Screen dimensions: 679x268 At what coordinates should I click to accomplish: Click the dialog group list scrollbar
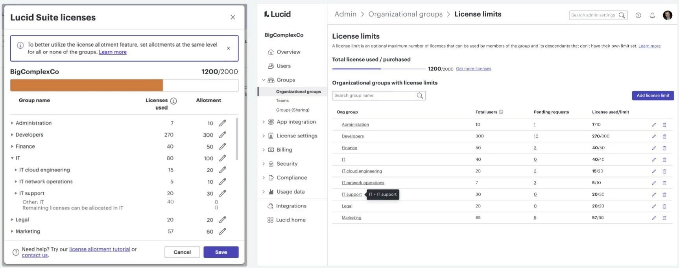(x=237, y=139)
